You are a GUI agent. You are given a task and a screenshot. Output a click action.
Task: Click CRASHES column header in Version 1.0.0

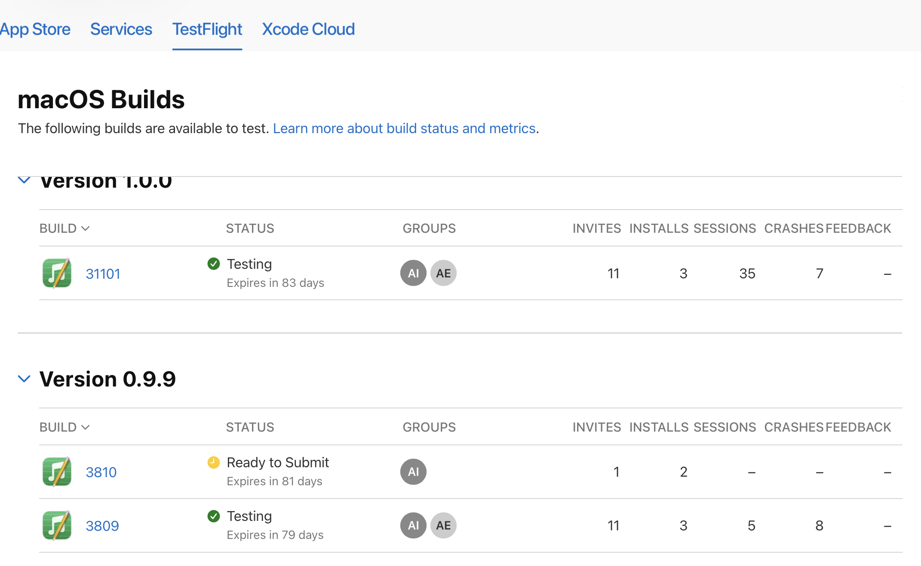pos(794,228)
